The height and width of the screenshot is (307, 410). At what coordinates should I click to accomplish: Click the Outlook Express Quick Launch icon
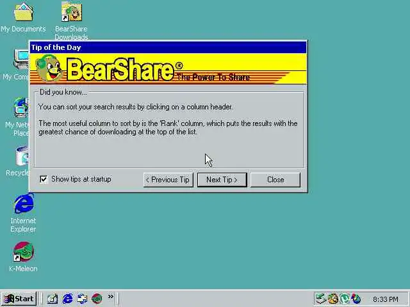click(x=82, y=299)
